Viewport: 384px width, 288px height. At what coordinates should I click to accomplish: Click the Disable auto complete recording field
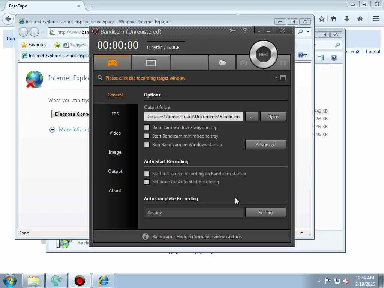click(x=193, y=213)
